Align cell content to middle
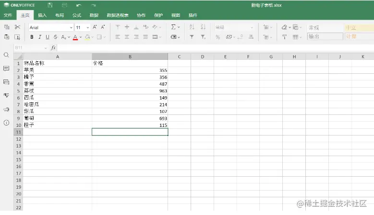The width and height of the screenshot is (374, 215). click(x=127, y=27)
